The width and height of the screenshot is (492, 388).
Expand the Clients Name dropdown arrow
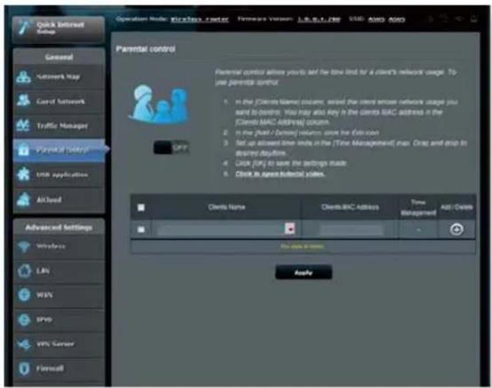click(x=290, y=229)
